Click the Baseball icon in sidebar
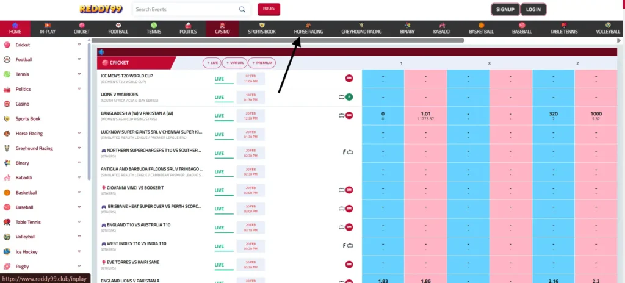The width and height of the screenshot is (625, 283). point(7,207)
